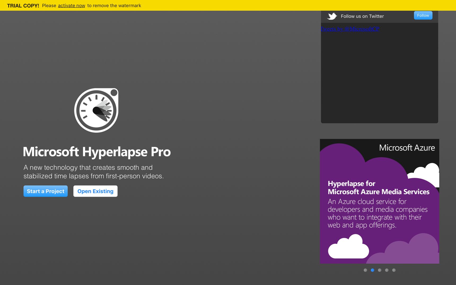The image size is (456, 285).
Task: Click Open Existing button
Action: click(95, 191)
